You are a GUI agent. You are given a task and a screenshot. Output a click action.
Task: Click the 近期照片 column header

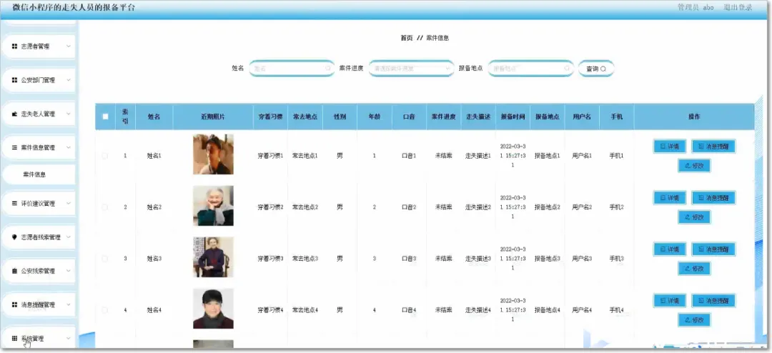pos(213,116)
